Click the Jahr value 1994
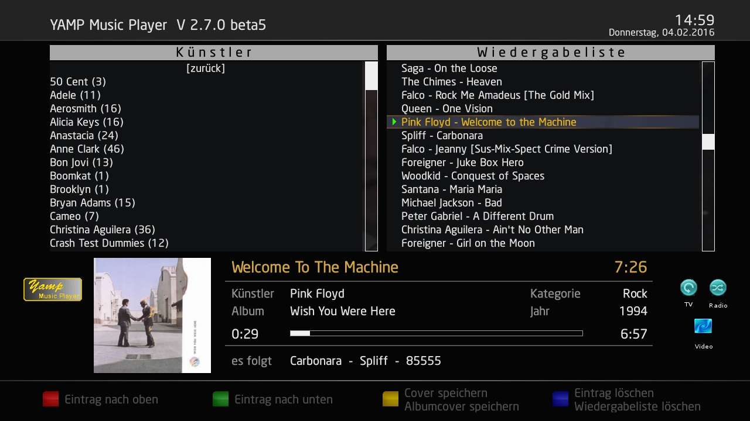 tap(633, 311)
